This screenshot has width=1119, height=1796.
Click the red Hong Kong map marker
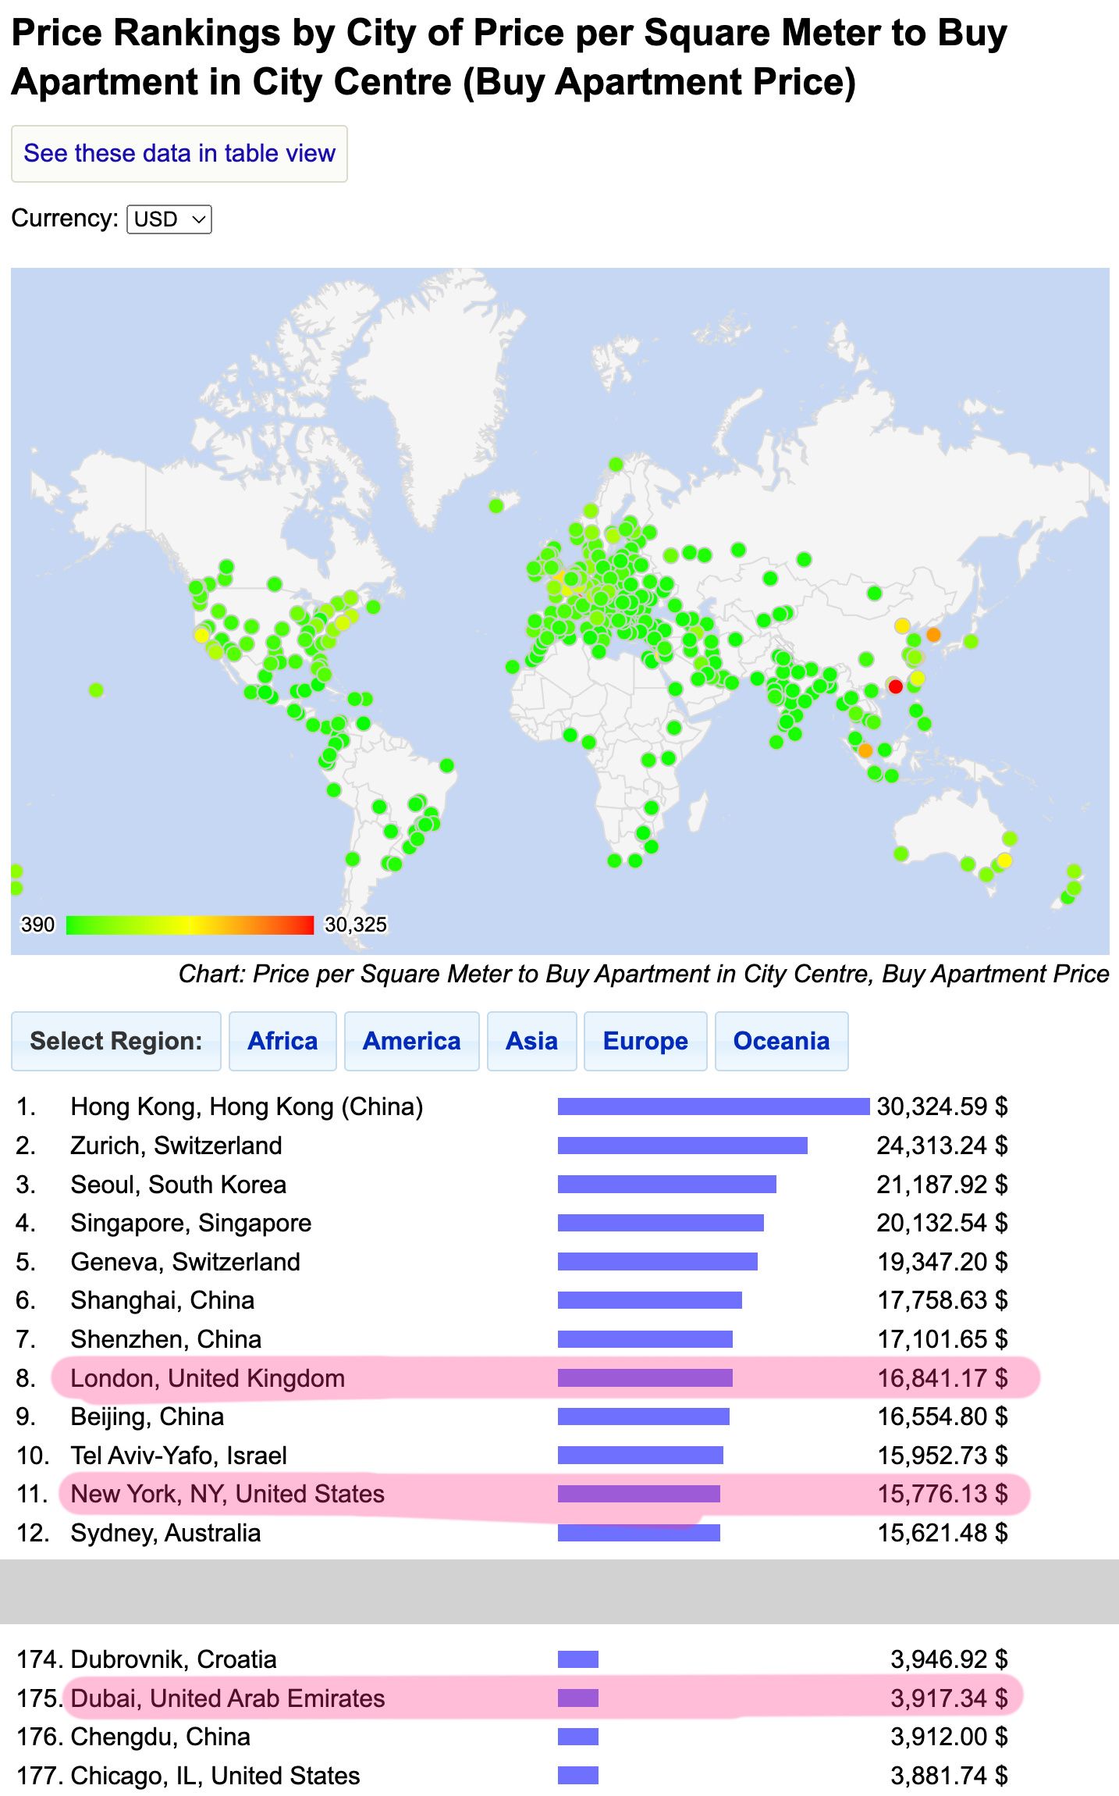[x=896, y=686]
